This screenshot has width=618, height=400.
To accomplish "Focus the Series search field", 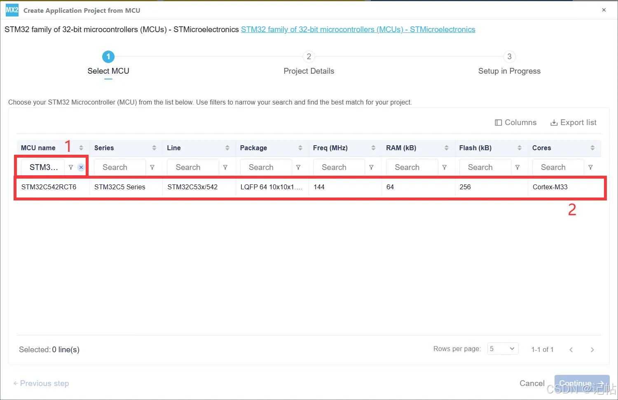I will tap(120, 167).
